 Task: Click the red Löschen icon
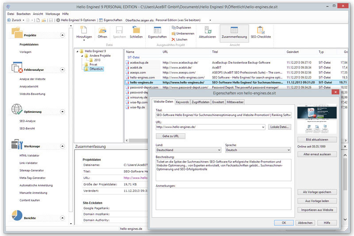(173, 39)
